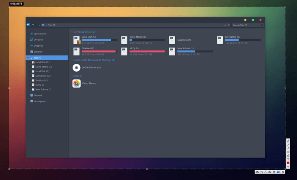This screenshot has width=297, height=180.
Task: Click the Back navigation button
Action: (x=28, y=25)
